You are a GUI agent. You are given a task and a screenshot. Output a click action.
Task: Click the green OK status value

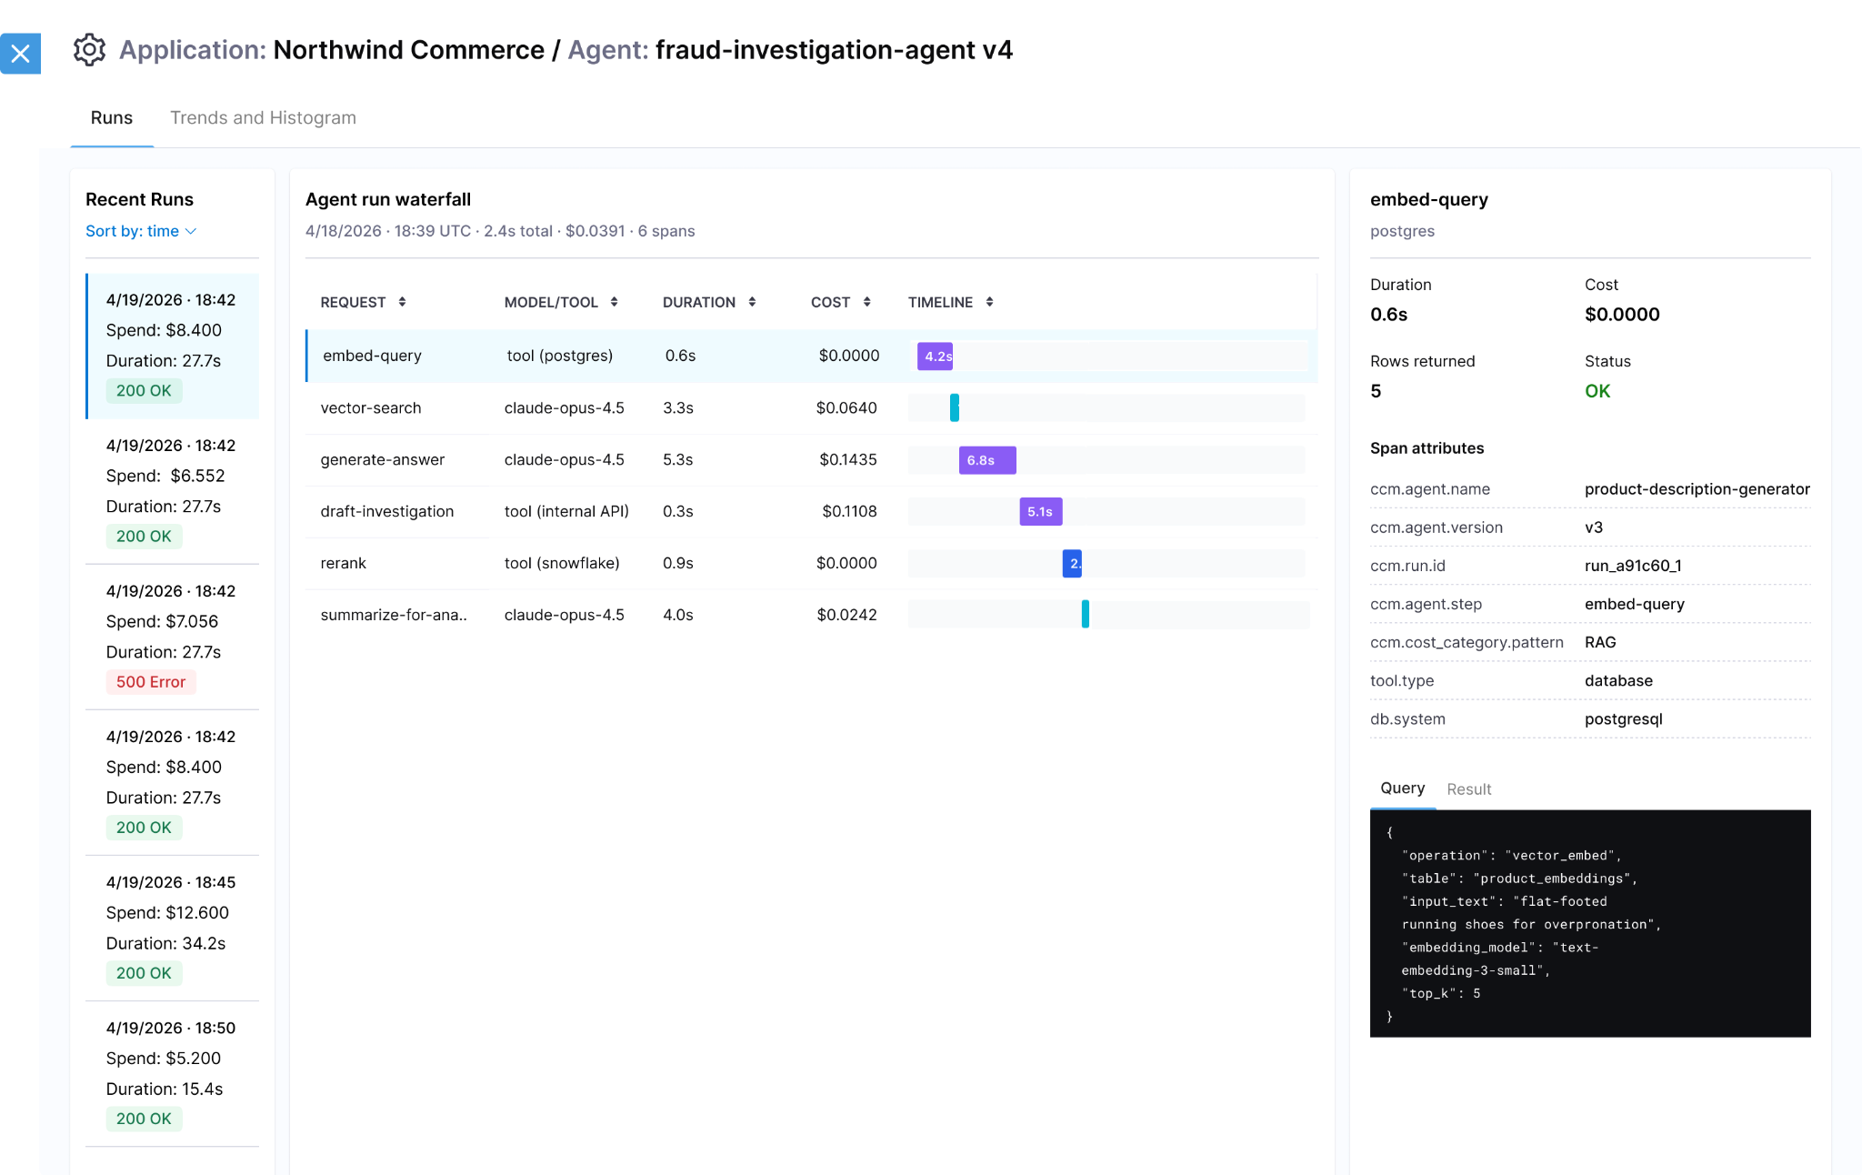[1597, 391]
